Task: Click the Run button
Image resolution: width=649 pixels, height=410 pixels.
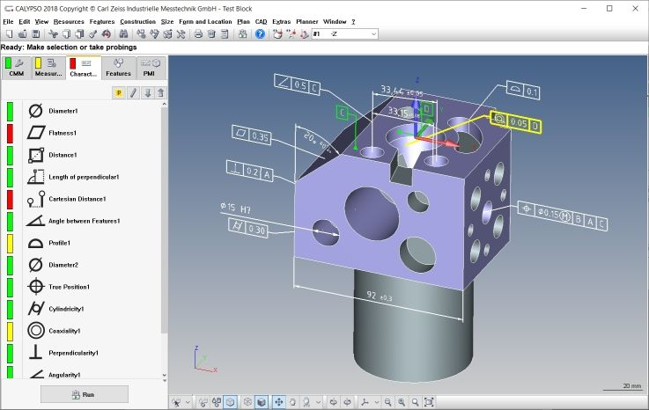Action: 85,394
